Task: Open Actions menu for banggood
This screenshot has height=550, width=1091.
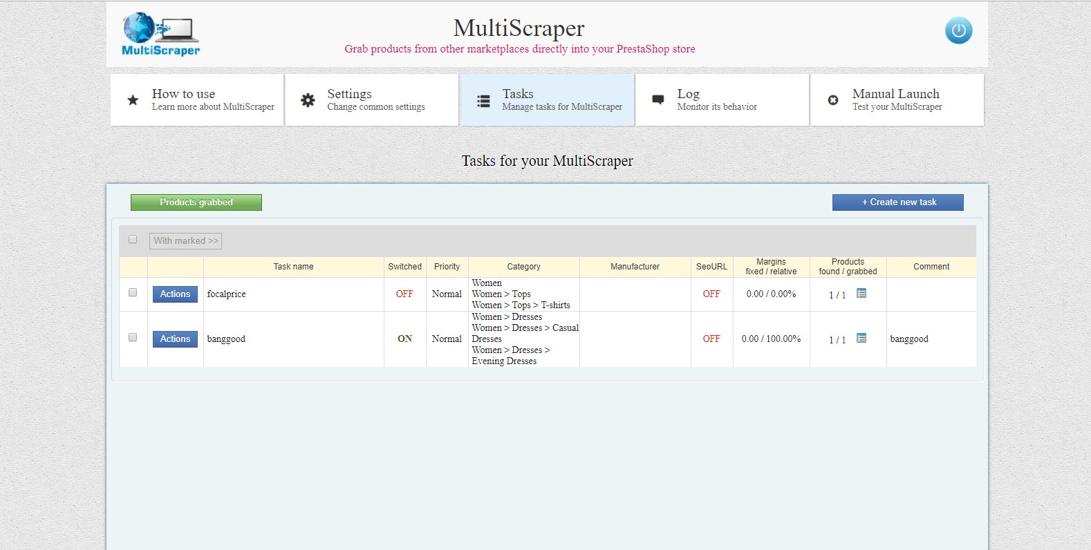Action: (x=175, y=339)
